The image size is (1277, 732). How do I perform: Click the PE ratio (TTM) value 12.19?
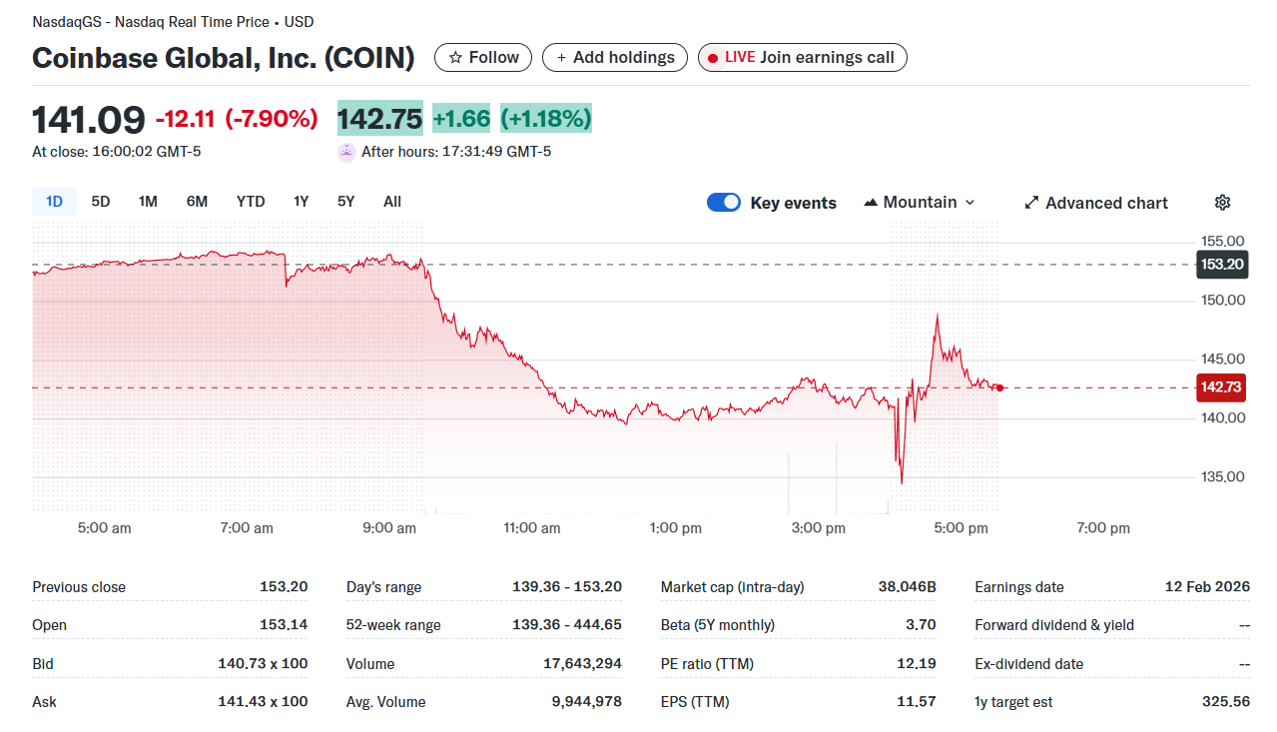pos(917,664)
